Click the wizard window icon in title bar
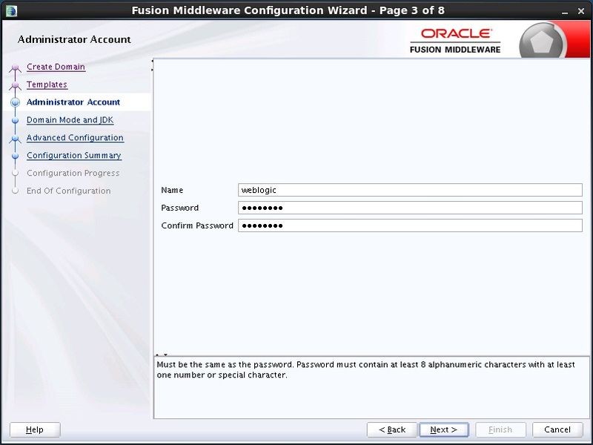Screen dimensions: 593x445 click(x=11, y=10)
